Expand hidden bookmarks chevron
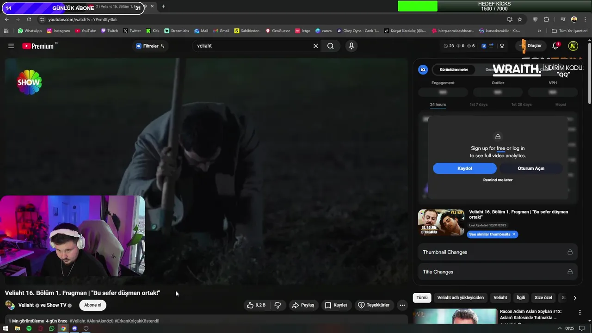 [539, 31]
